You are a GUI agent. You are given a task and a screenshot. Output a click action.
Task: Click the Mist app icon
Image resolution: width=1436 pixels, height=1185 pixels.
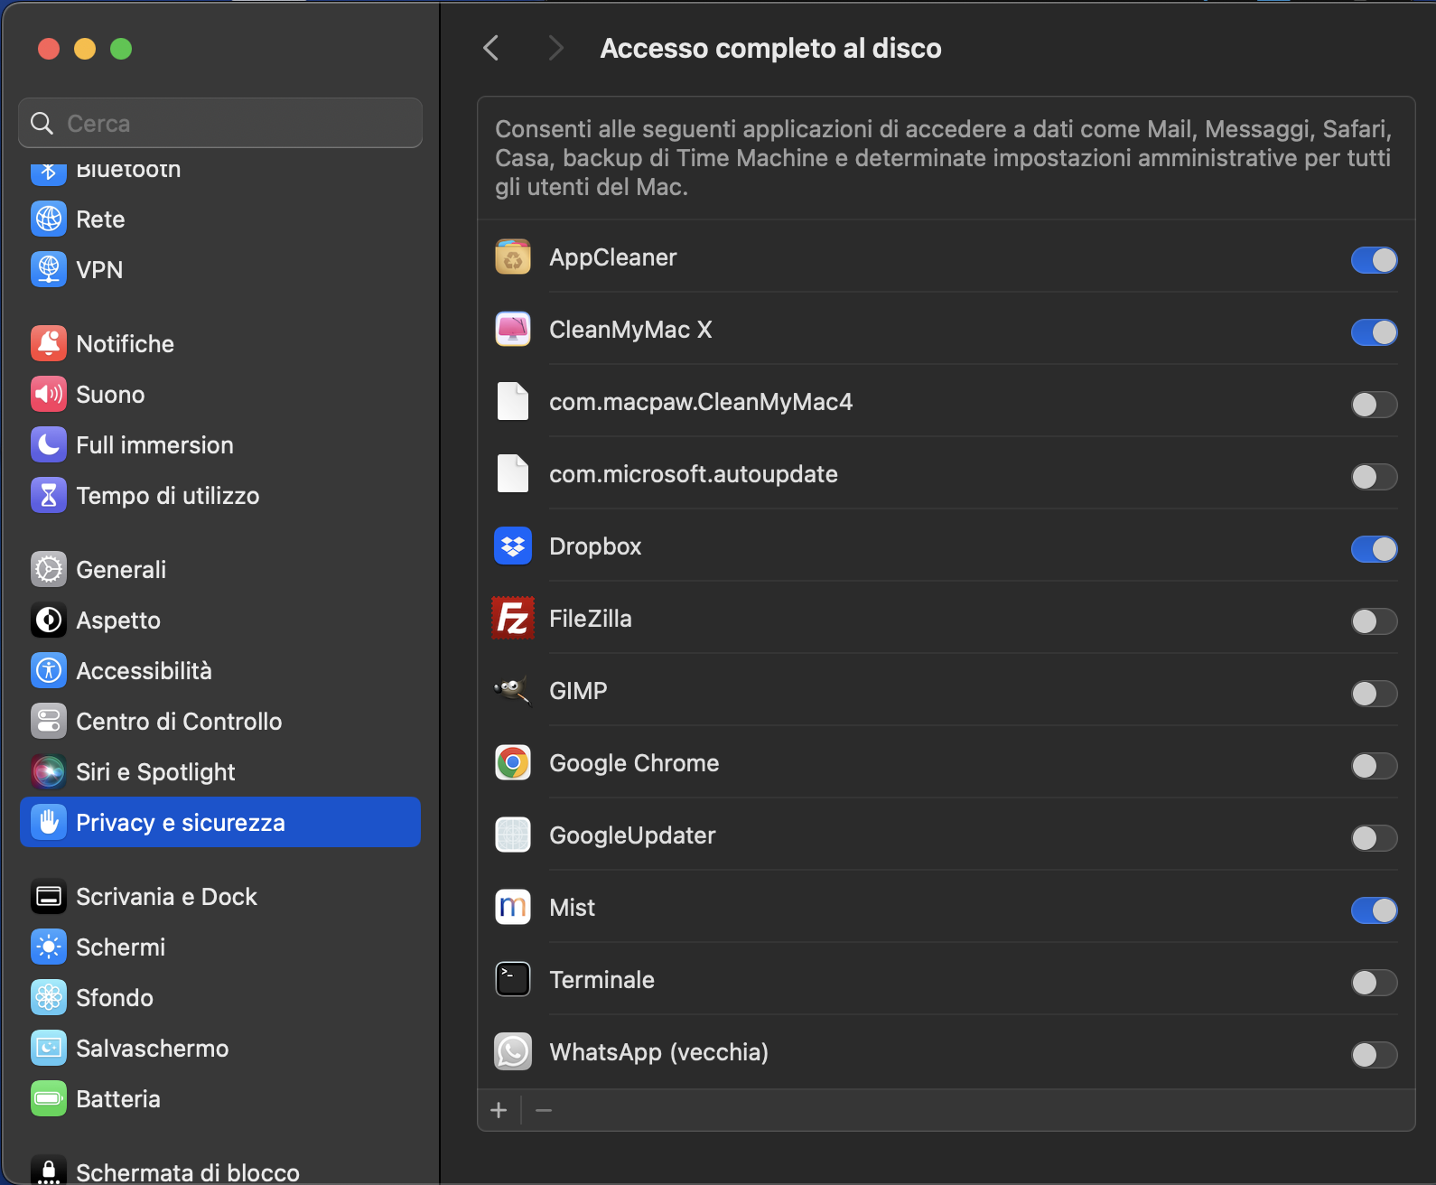[x=513, y=908]
